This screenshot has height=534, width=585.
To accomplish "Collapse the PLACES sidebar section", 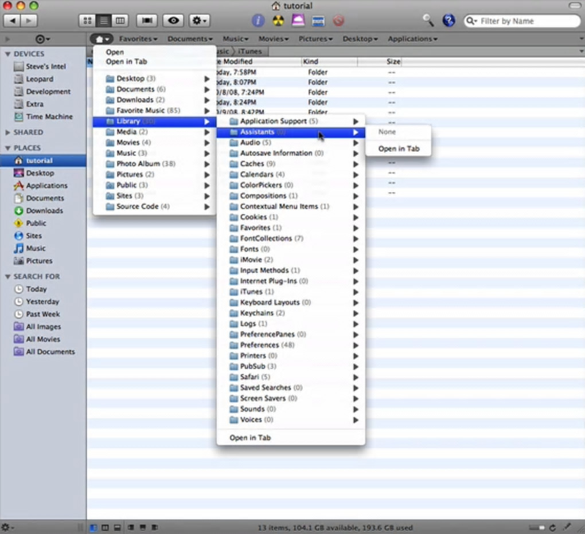I will pyautogui.click(x=7, y=148).
